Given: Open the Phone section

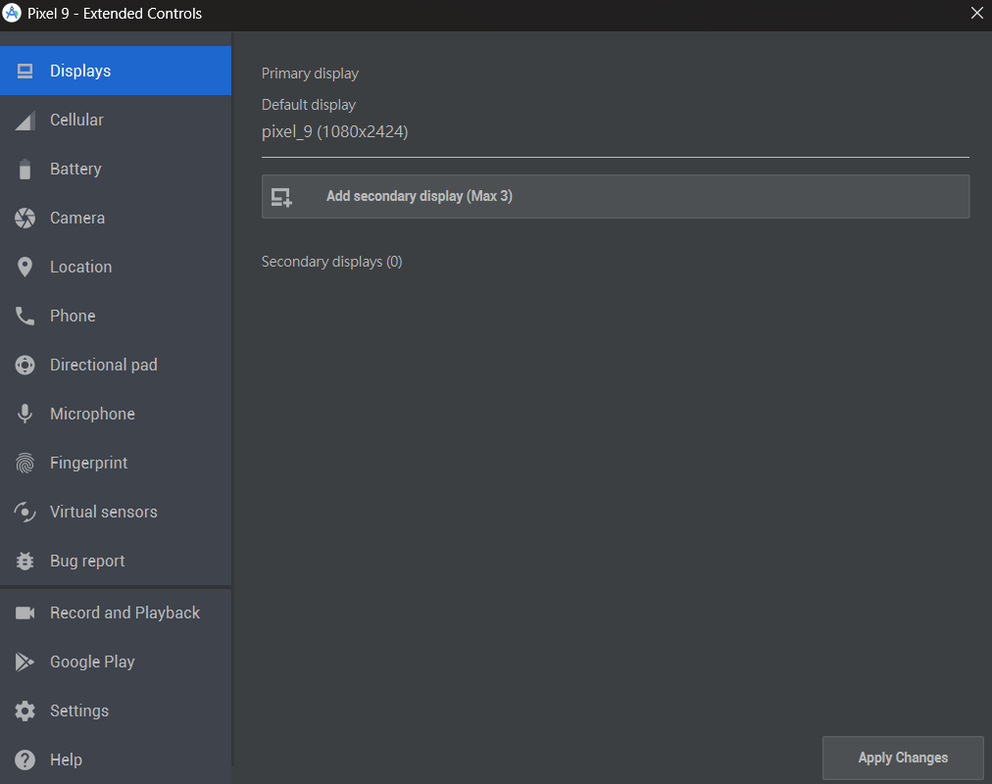Looking at the screenshot, I should (116, 317).
